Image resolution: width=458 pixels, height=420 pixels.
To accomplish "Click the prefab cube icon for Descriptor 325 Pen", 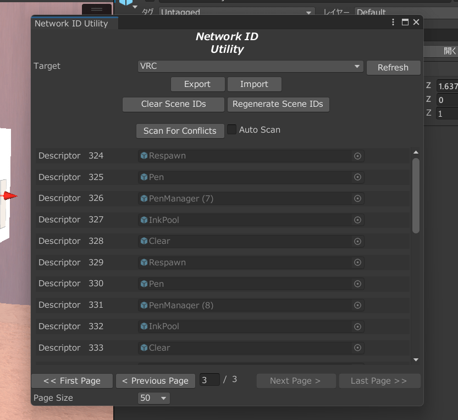I will tap(144, 178).
